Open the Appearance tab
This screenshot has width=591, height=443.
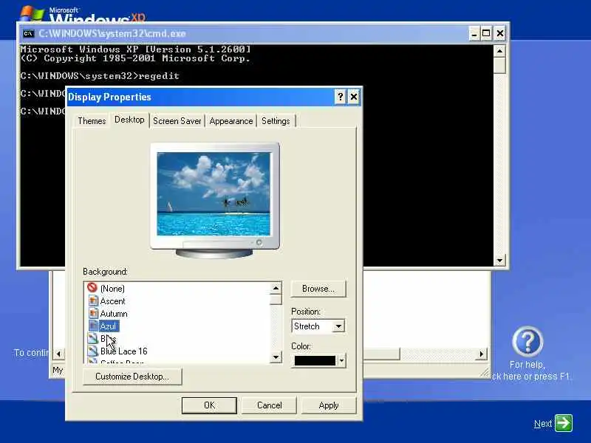pos(231,121)
